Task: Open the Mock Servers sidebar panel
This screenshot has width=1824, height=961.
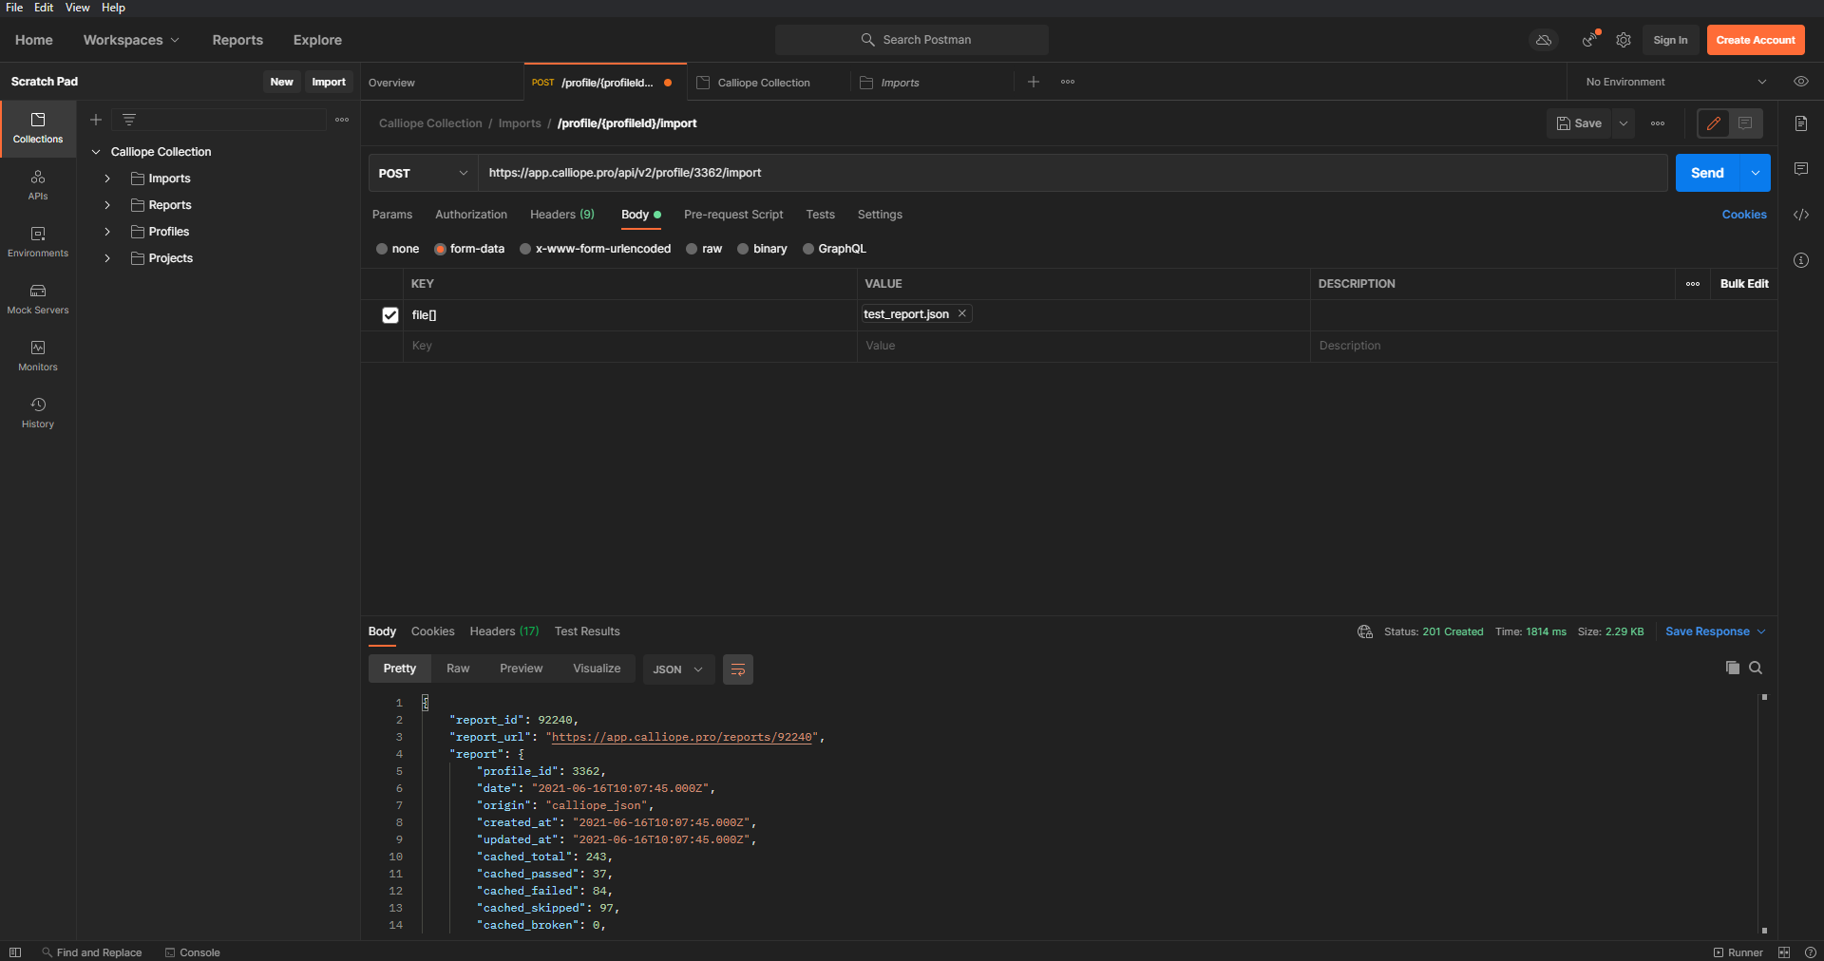Action: click(x=38, y=299)
